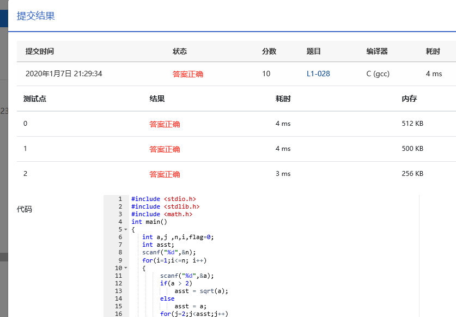The height and width of the screenshot is (317, 456).
Task: Click the 4 ms time for test point 1
Action: (283, 149)
